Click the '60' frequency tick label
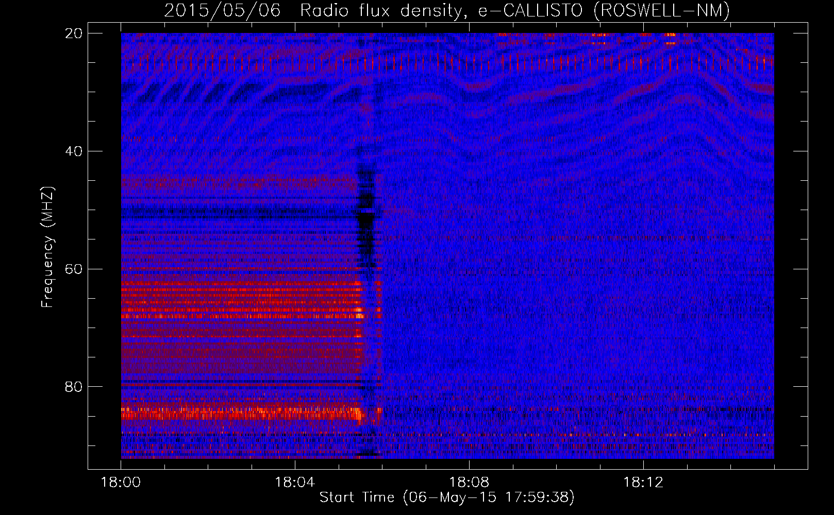This screenshot has height=515, width=834. point(74,269)
